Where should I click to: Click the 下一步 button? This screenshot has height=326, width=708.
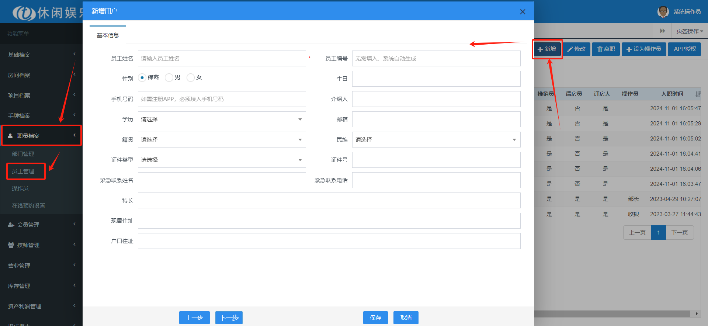tap(229, 318)
